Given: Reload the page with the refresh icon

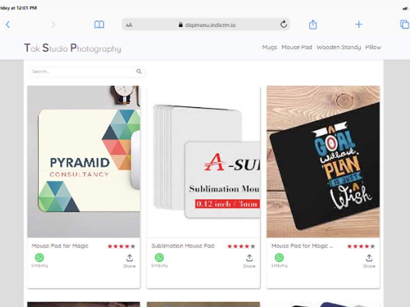Looking at the screenshot, I should tap(284, 25).
